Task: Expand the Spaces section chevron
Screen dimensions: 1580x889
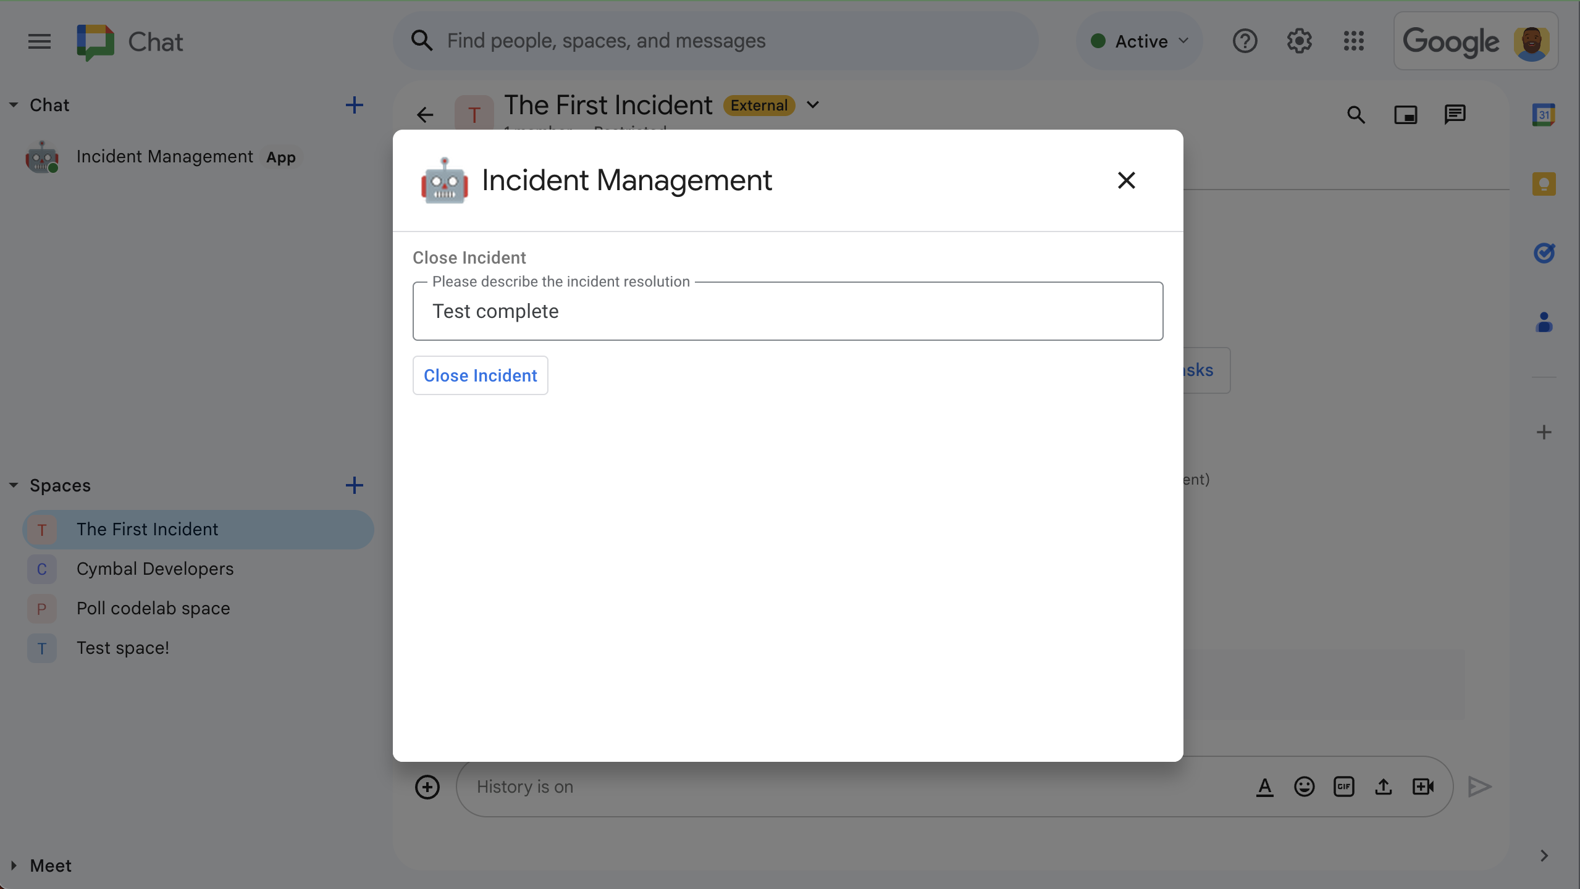Action: pyautogui.click(x=13, y=485)
